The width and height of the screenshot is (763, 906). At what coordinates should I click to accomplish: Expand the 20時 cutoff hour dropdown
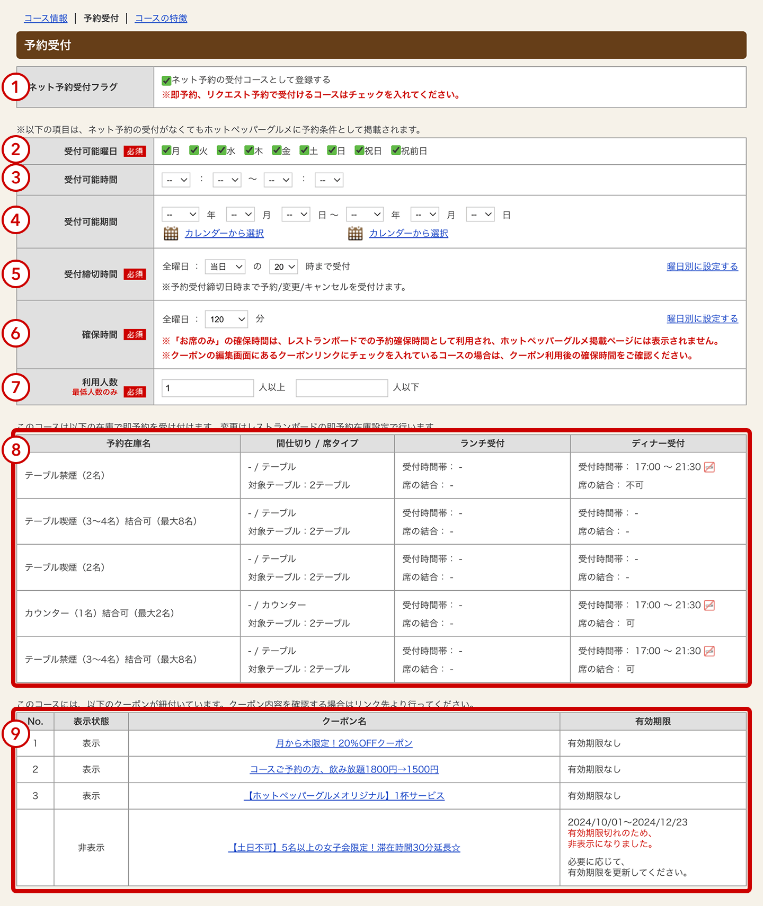coord(283,267)
